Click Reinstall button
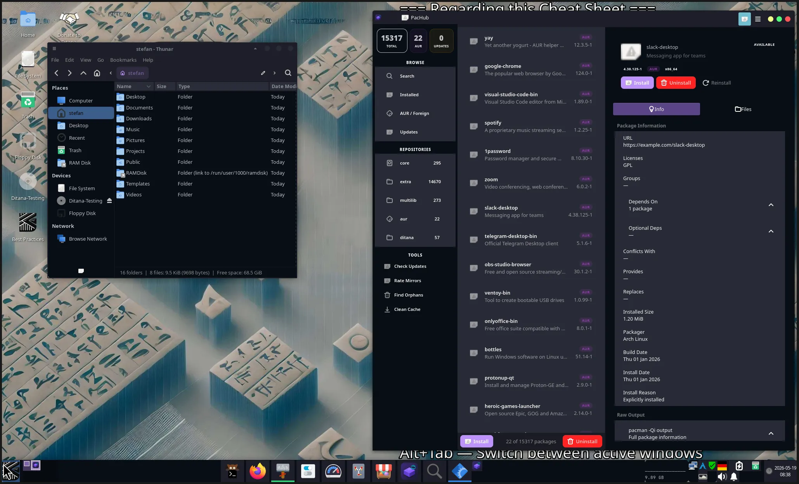This screenshot has height=484, width=799. click(717, 83)
